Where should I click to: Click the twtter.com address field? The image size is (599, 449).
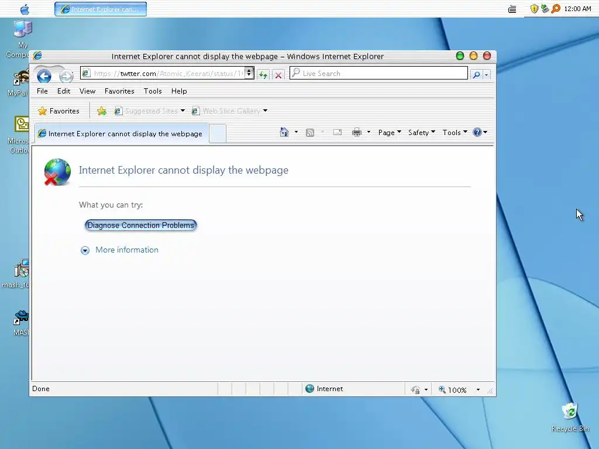tap(167, 73)
